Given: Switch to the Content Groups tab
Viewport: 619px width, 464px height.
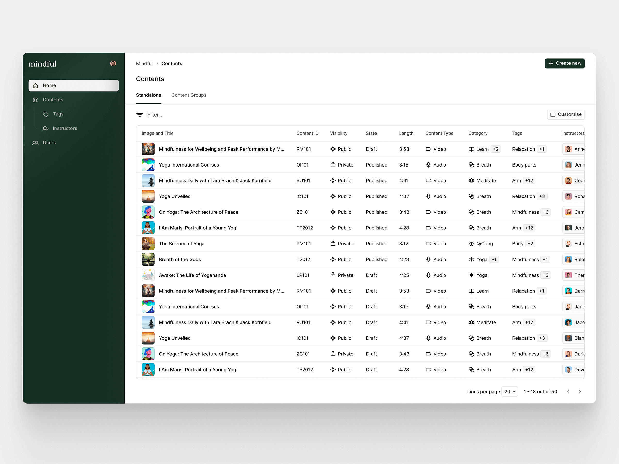Looking at the screenshot, I should pyautogui.click(x=189, y=95).
